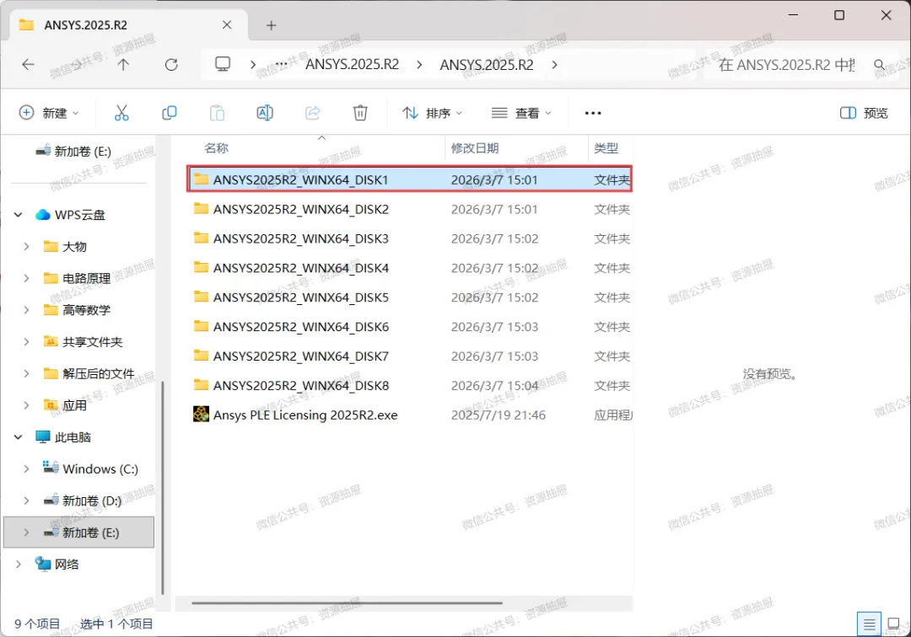Screen dimensions: 911x637
Task: Click the navigation pane vertical scrollbar
Action: point(162,487)
